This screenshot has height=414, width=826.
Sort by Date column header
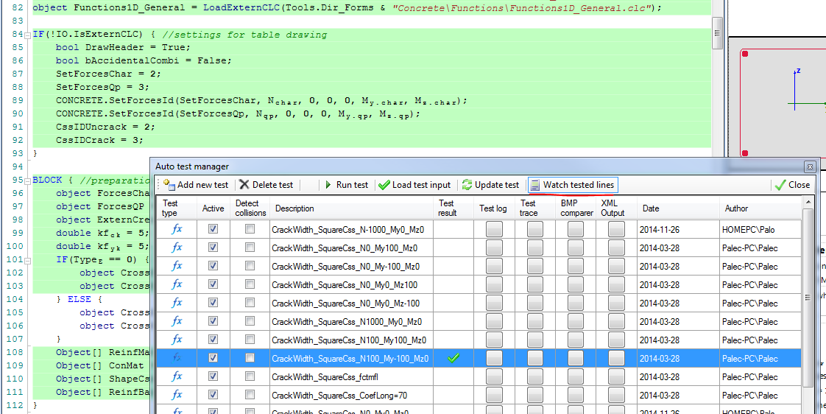[x=678, y=208]
